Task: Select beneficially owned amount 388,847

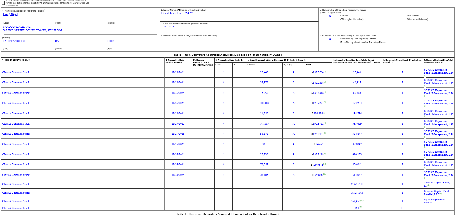Action: click(357, 134)
